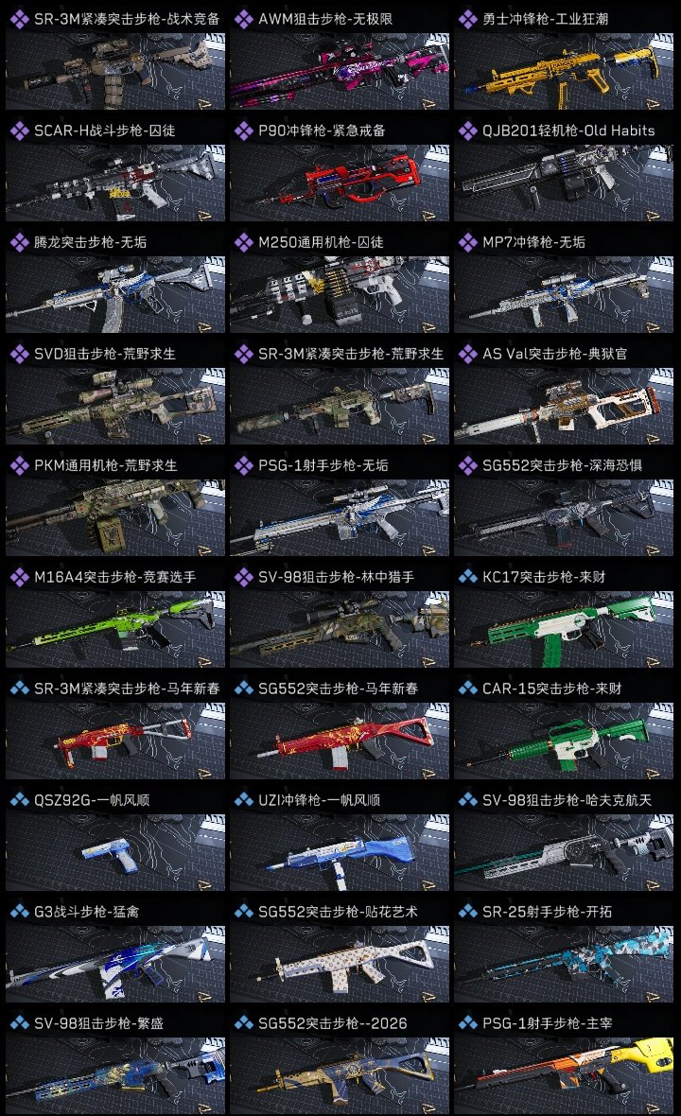The width and height of the screenshot is (681, 1116).
Task: Open the red SG552 马年新春 skin thumbnail
Action: (340, 741)
